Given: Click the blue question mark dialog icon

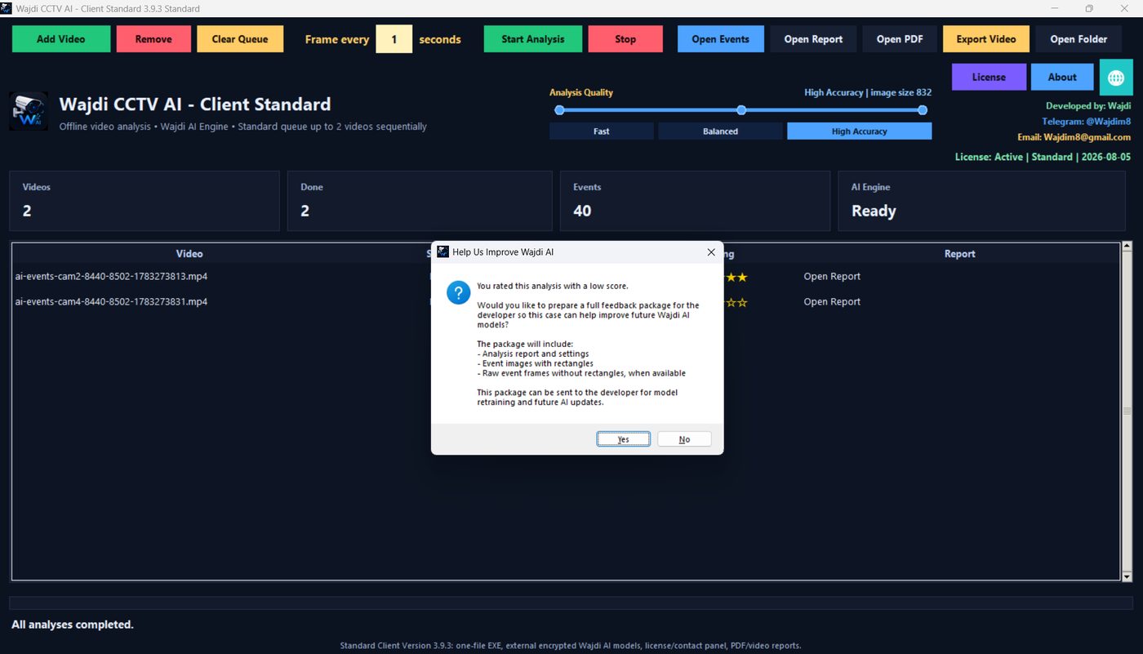Looking at the screenshot, I should pos(459,292).
